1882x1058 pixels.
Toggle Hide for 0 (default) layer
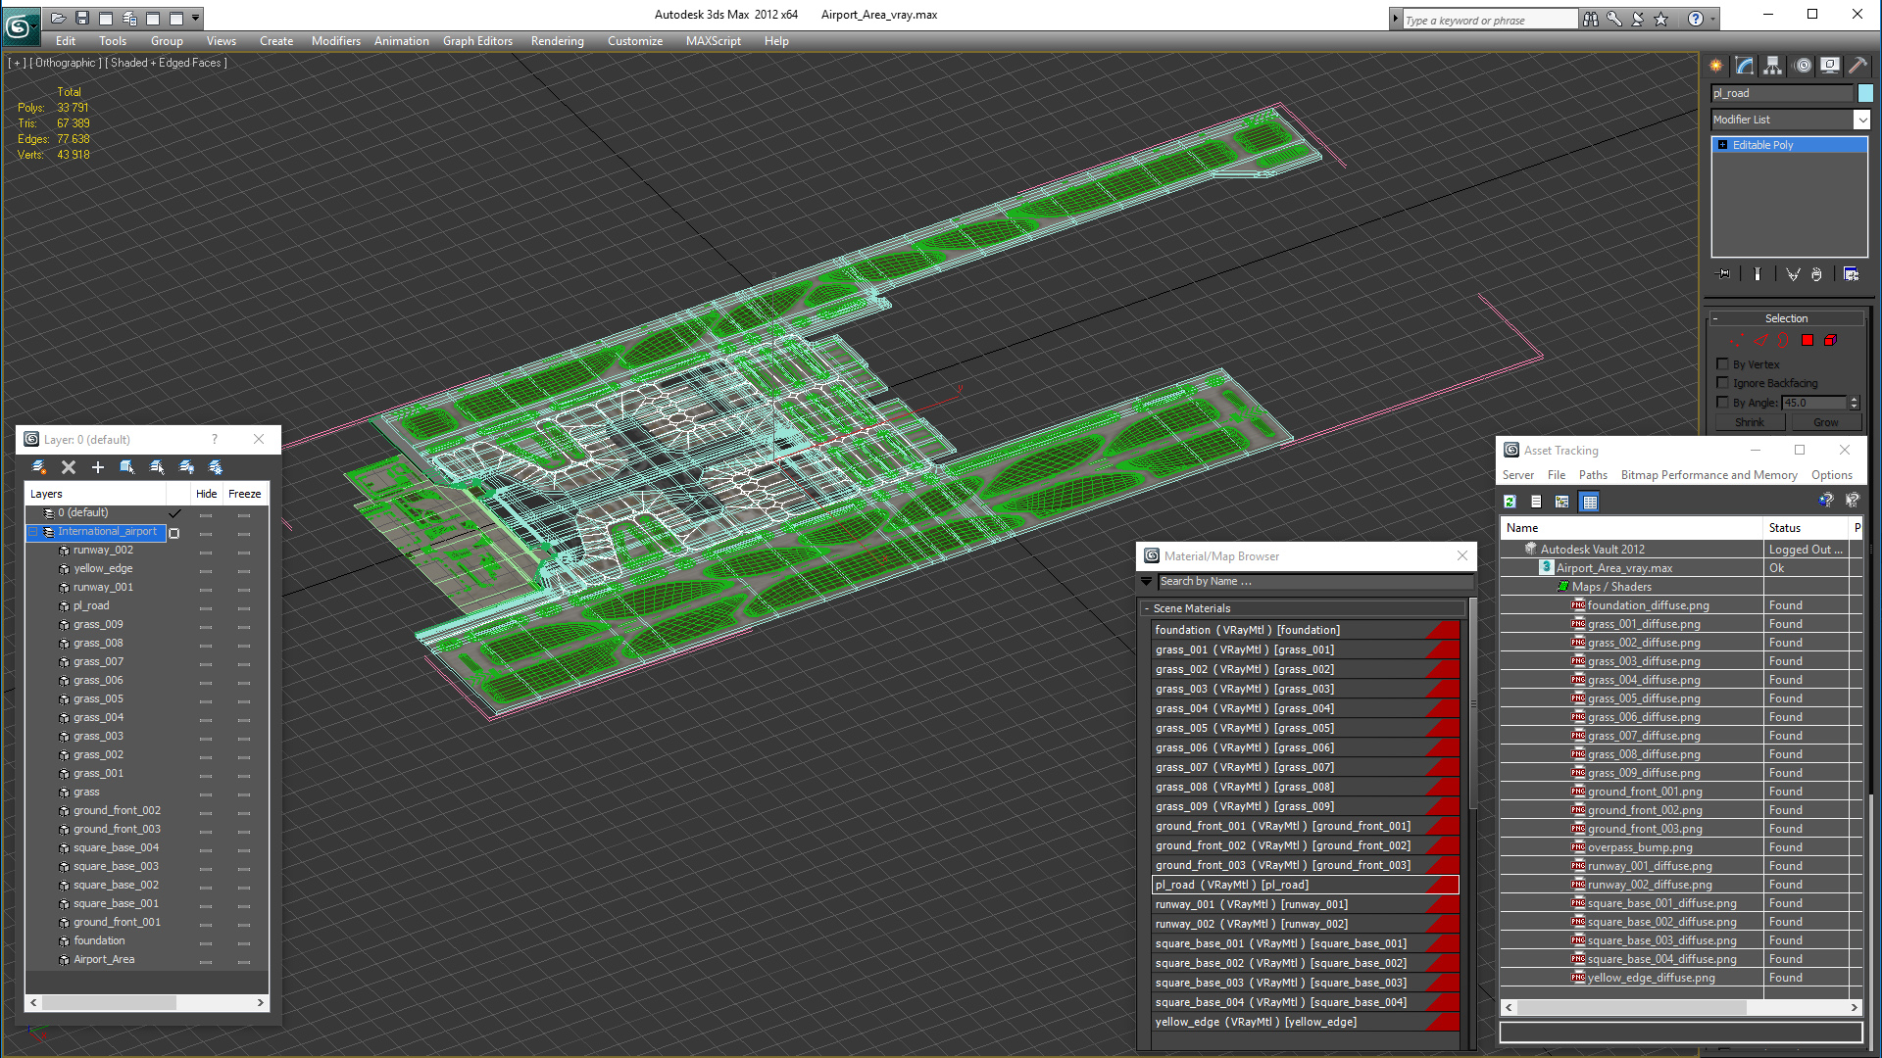pyautogui.click(x=206, y=514)
